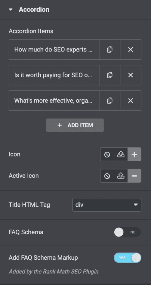Remove the 'How much do SEO experts' item
The width and height of the screenshot is (151, 285).
131,50
